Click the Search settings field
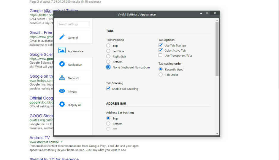Screen dimensions: 279x160 74,24
